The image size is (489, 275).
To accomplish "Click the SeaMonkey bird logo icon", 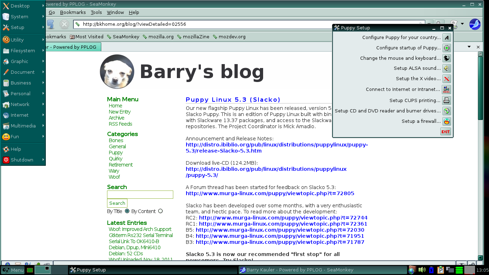I will click(x=475, y=24).
